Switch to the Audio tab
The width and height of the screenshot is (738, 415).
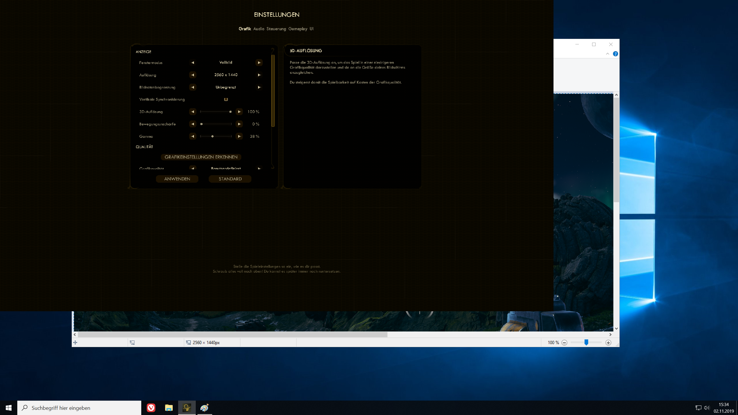pyautogui.click(x=259, y=29)
